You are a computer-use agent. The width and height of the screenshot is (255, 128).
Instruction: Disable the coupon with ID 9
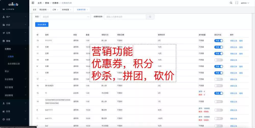[x=219, y=67]
